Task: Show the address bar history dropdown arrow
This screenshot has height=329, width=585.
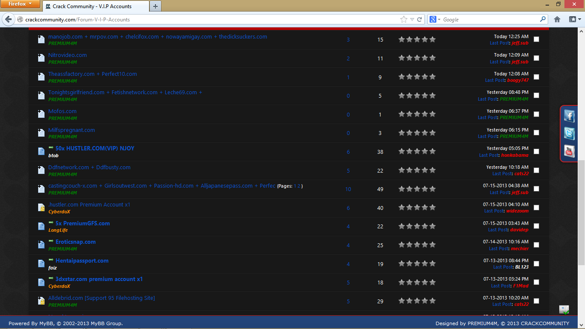Action: click(412, 19)
